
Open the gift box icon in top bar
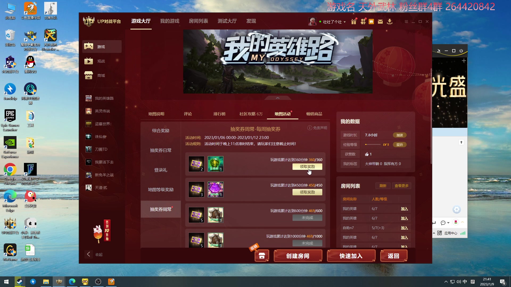click(x=353, y=22)
